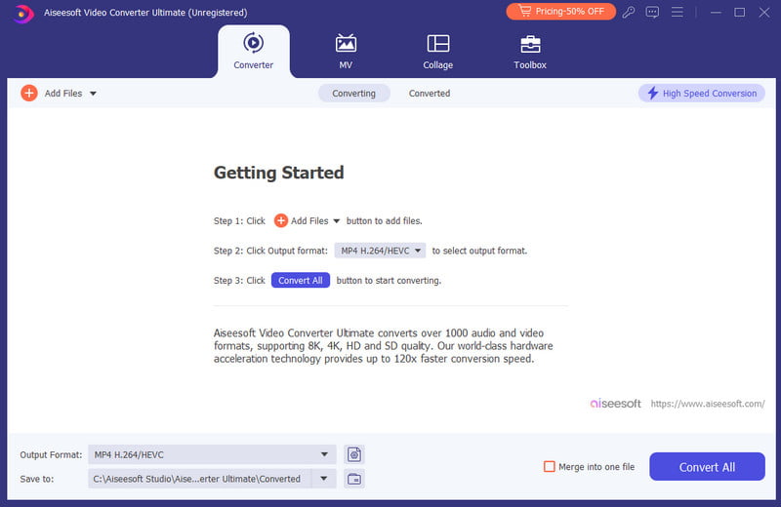Open the Converter tab
781x507 pixels.
click(254, 52)
